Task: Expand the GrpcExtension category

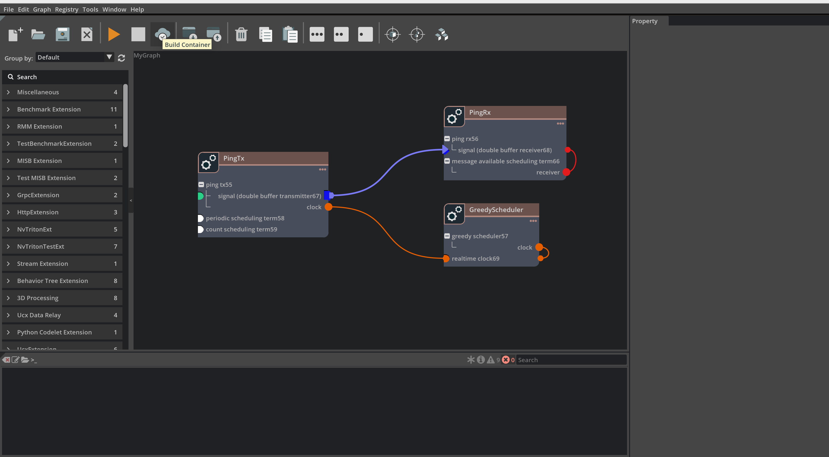Action: point(62,195)
